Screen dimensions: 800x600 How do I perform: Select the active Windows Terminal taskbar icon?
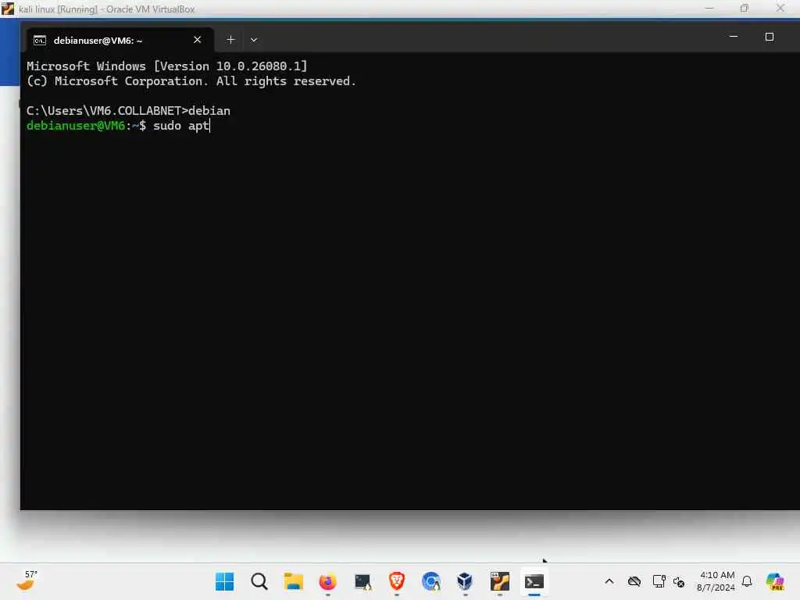coord(534,581)
